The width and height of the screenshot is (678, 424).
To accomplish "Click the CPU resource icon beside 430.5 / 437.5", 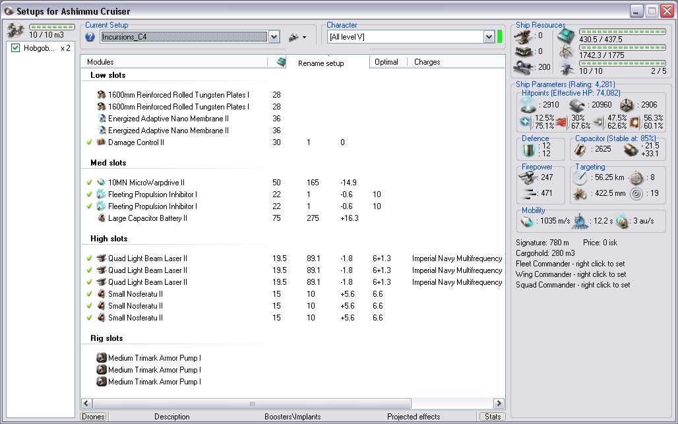I will pyautogui.click(x=566, y=36).
